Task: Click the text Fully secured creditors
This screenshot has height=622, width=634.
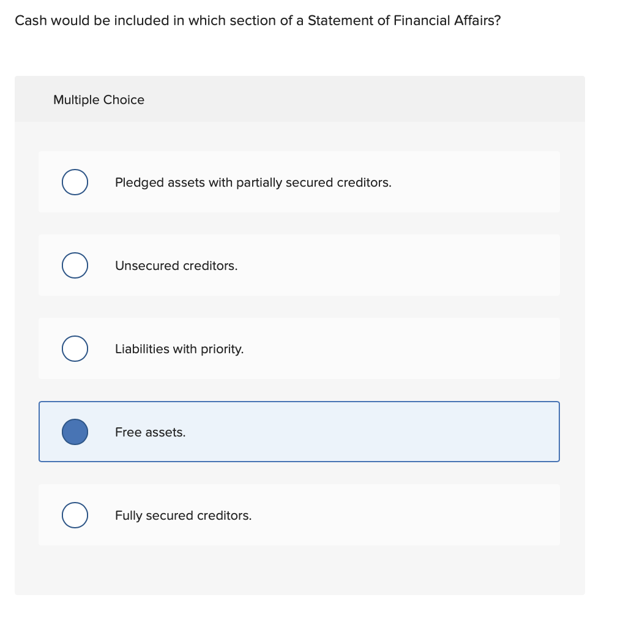Action: (x=183, y=515)
